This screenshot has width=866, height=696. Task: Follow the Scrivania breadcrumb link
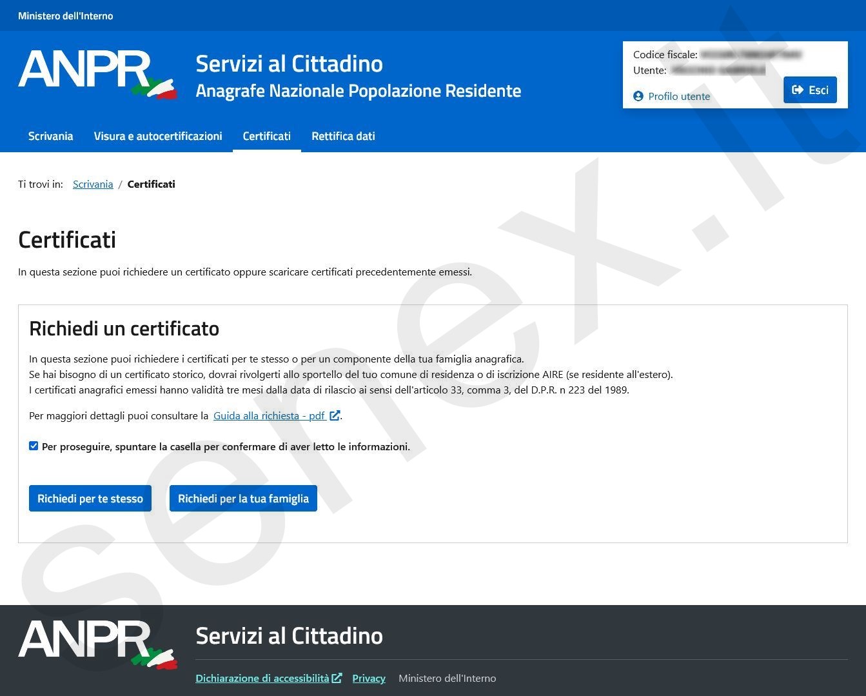tap(93, 184)
